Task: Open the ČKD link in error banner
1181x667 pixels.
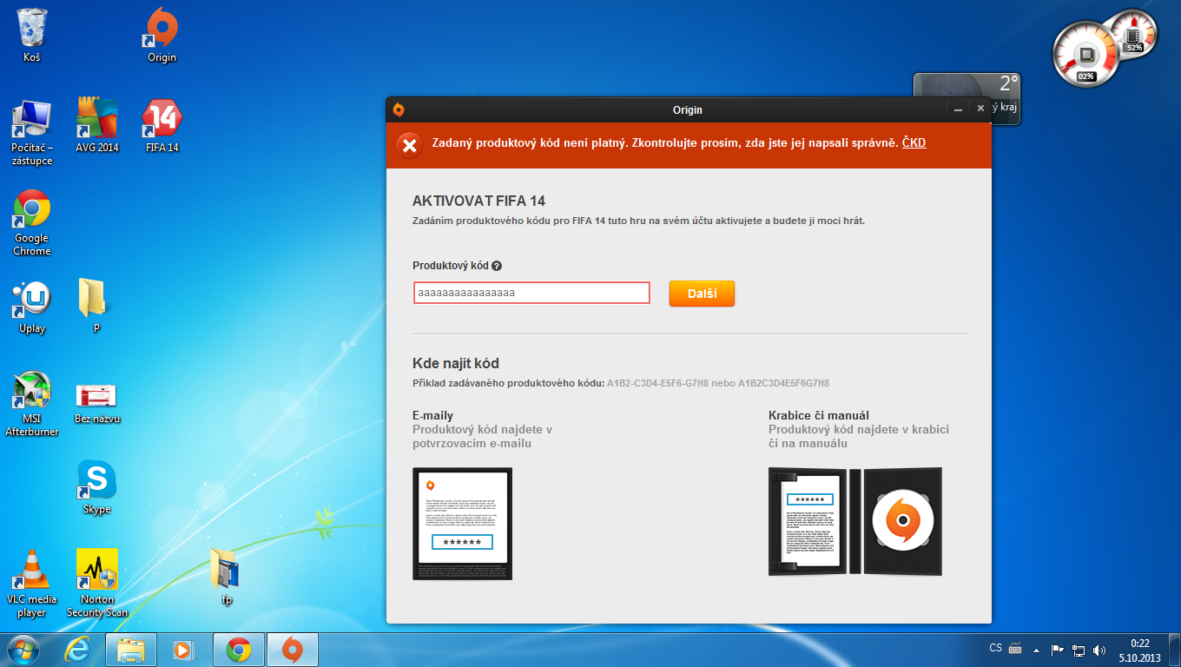Action: coord(914,142)
